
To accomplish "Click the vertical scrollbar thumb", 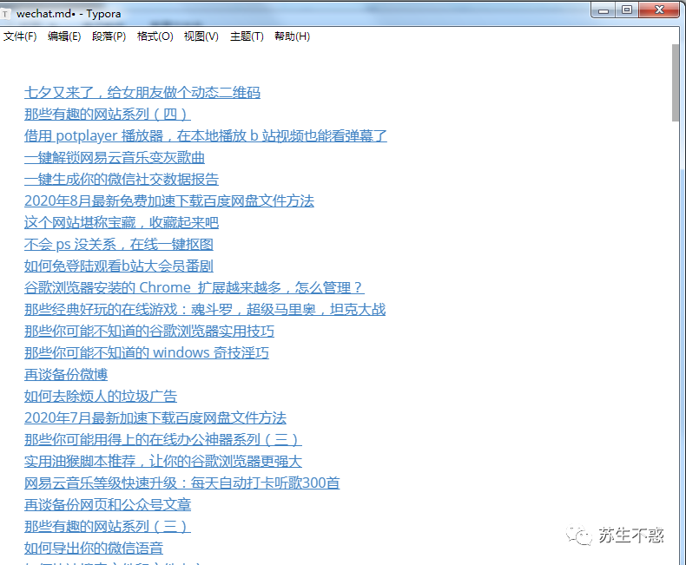I will (x=676, y=82).
